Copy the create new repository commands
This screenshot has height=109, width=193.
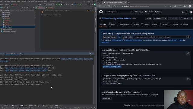click(188, 53)
